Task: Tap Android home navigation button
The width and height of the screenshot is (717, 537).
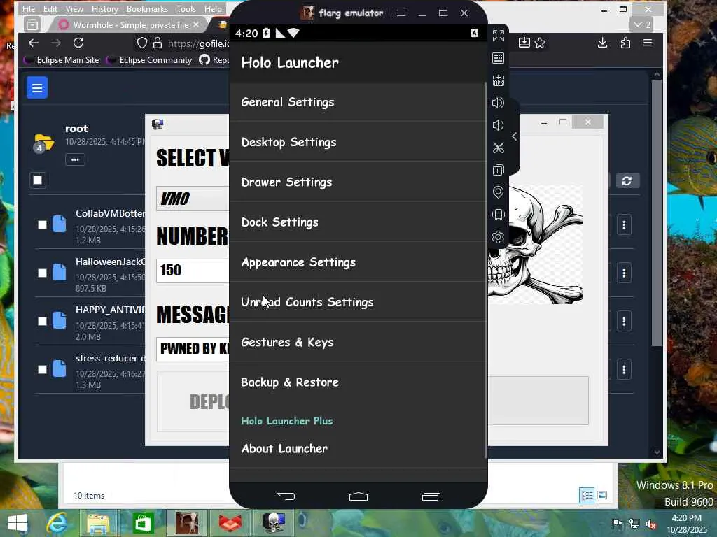Action: point(358,496)
